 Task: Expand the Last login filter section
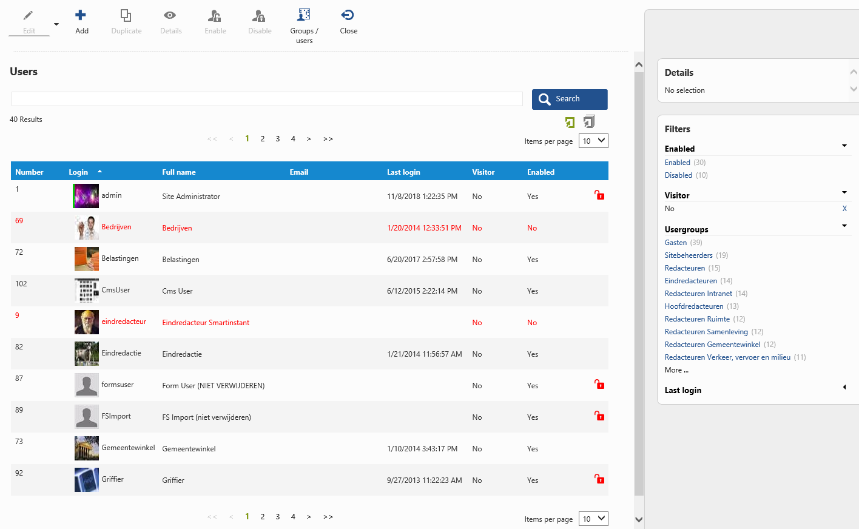(x=844, y=387)
